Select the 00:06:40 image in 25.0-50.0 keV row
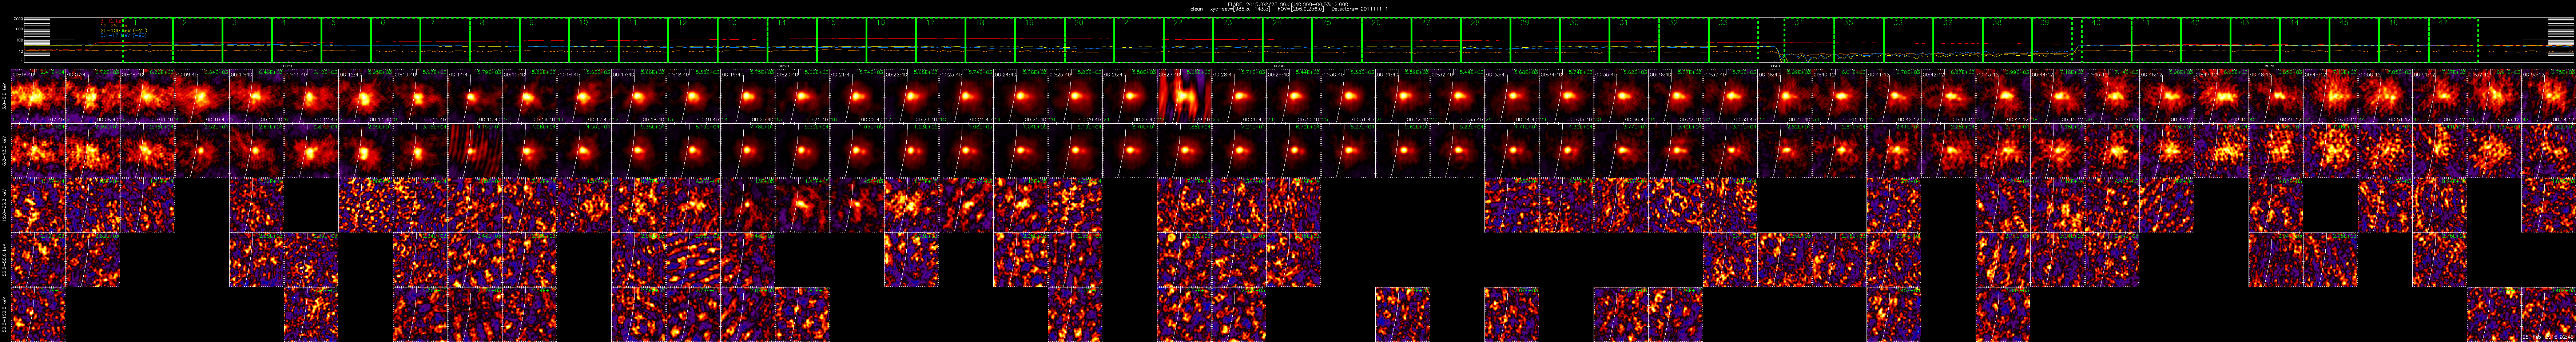The width and height of the screenshot is (2576, 342). (38, 260)
